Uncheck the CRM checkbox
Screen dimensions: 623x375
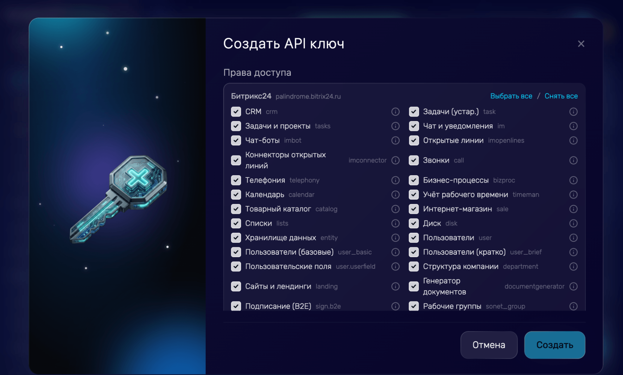coord(236,112)
